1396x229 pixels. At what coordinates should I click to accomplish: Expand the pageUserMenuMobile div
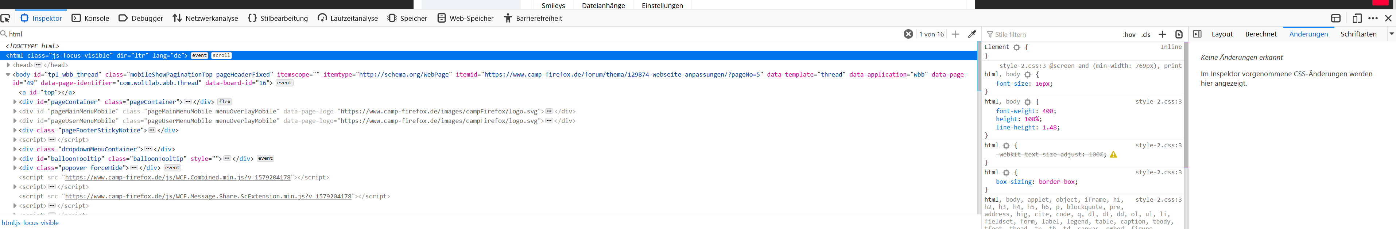(x=15, y=121)
